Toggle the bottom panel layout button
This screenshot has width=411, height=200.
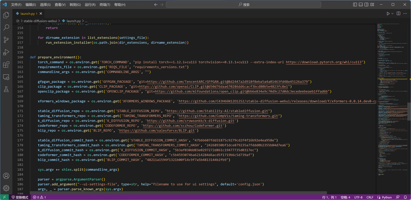(x=361, y=4)
